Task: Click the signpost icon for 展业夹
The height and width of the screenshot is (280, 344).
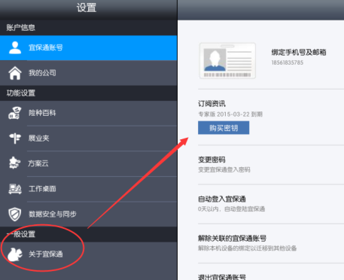Action: 15,138
